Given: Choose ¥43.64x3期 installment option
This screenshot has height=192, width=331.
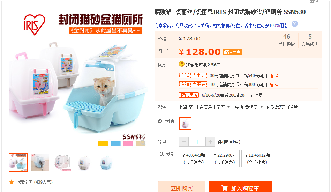Looking at the screenshot, I should tap(194, 158).
